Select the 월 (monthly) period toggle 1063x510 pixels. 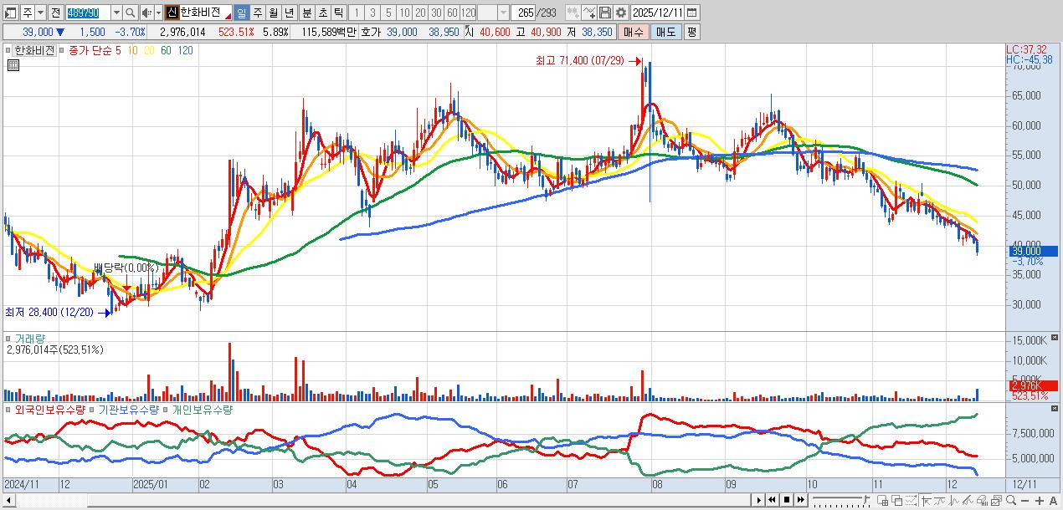click(x=273, y=13)
